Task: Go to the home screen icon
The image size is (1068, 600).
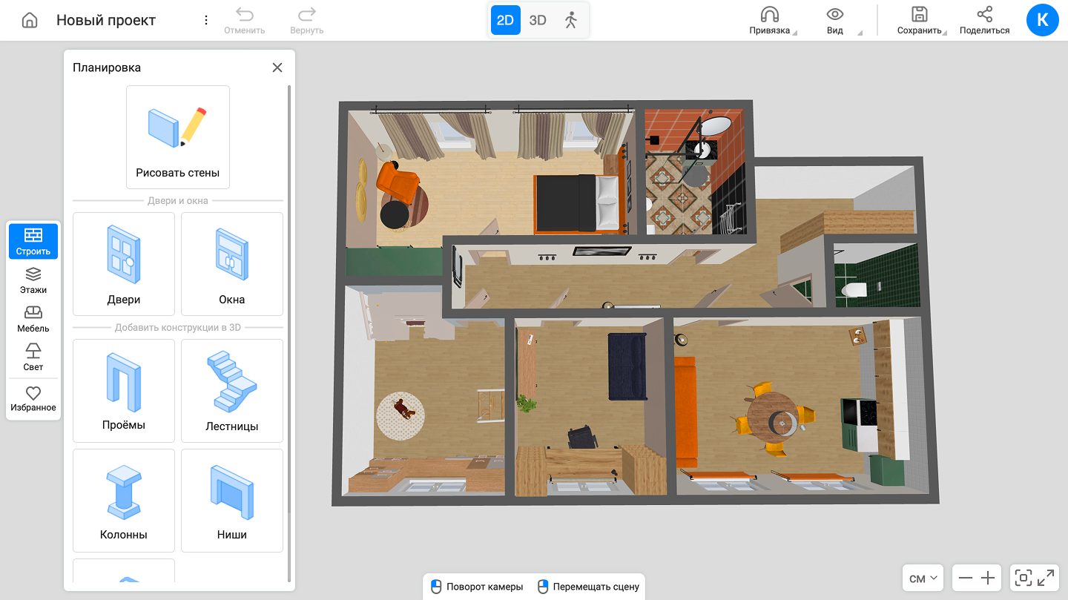Action: tap(30, 20)
